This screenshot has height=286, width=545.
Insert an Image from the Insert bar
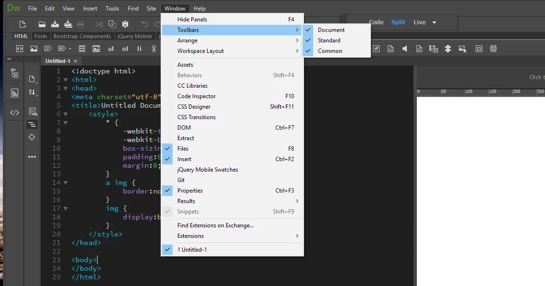[x=34, y=49]
